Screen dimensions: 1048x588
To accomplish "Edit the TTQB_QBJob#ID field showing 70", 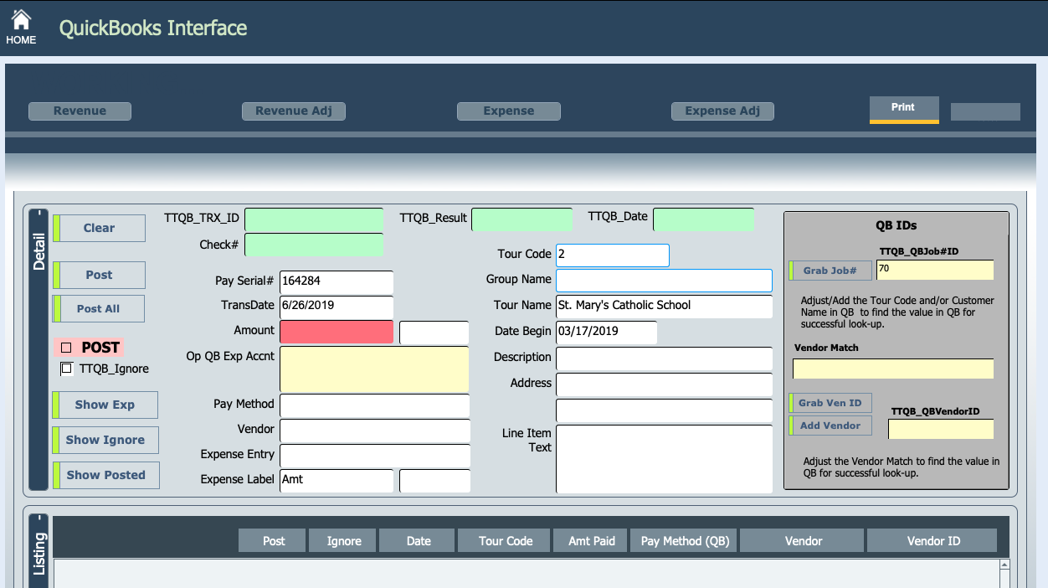I will [x=935, y=270].
